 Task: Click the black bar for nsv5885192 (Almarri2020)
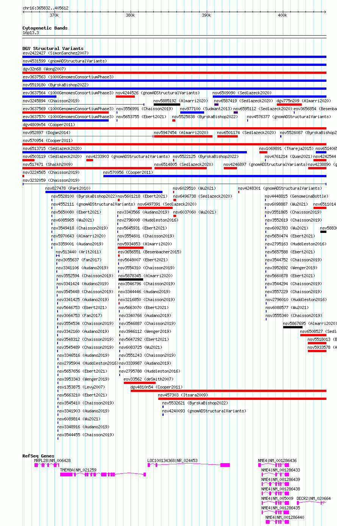[167, 105]
